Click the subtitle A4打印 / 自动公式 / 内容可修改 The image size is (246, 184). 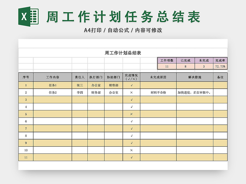coord(123,30)
